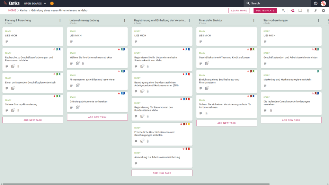Screen dimensions: 329x185
Task: Open the highlight tasks icon
Action: click(316, 11)
